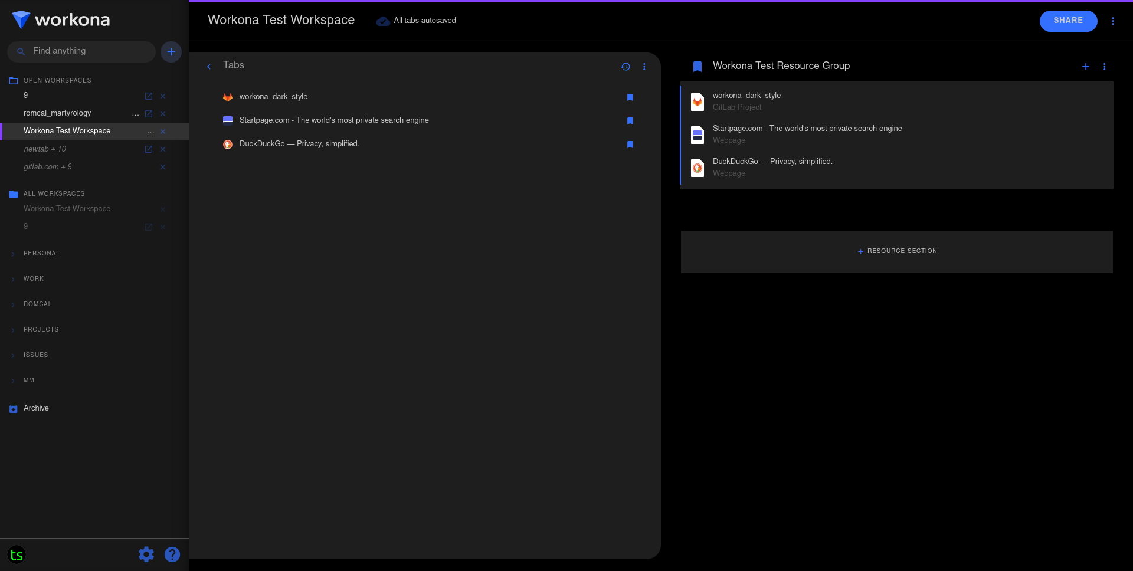The height and width of the screenshot is (571, 1133).
Task: Select Workona Test Workspace under All Workspaces
Action: tap(67, 209)
